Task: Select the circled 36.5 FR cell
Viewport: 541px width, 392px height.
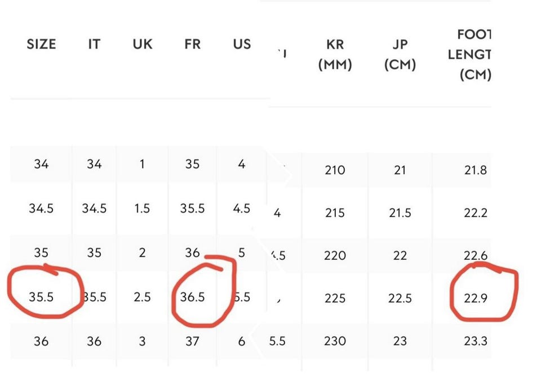Action: pyautogui.click(x=192, y=297)
